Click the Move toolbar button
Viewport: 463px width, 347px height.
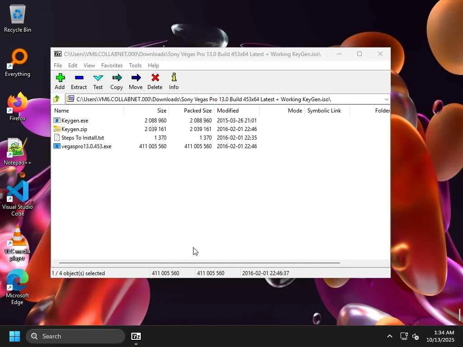136,81
